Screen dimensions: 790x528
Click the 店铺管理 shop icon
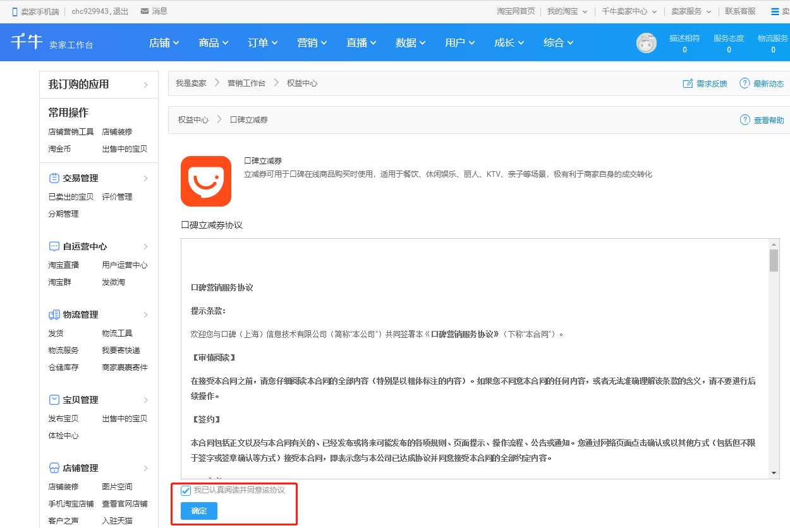pyautogui.click(x=54, y=468)
